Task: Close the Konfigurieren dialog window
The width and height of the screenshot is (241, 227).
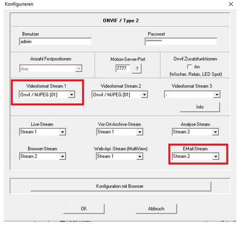Action: click(231, 4)
